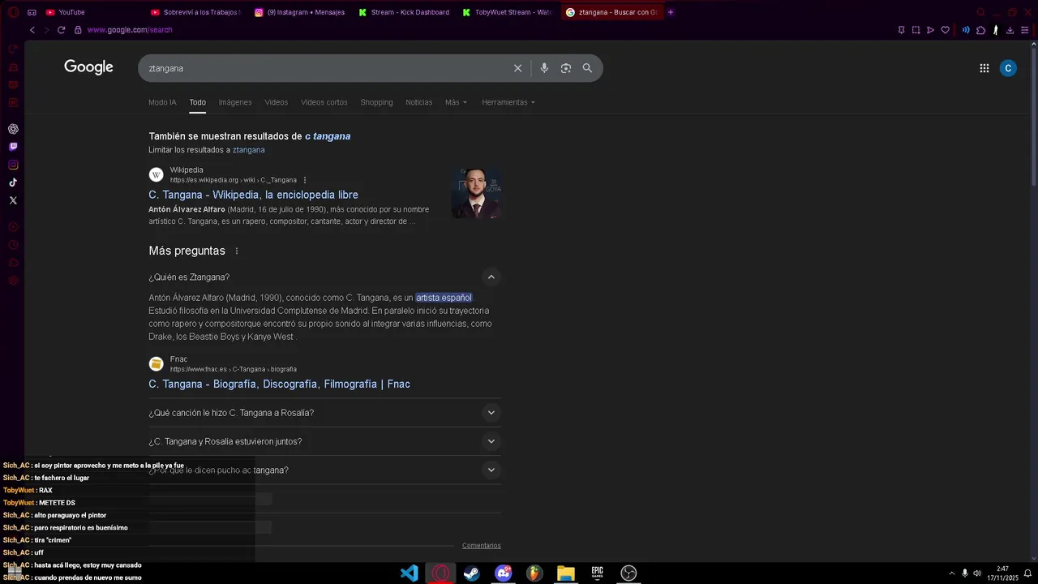Open ChatGPT from the Opera sidebar
Image resolution: width=1038 pixels, height=584 pixels.
coord(13,129)
